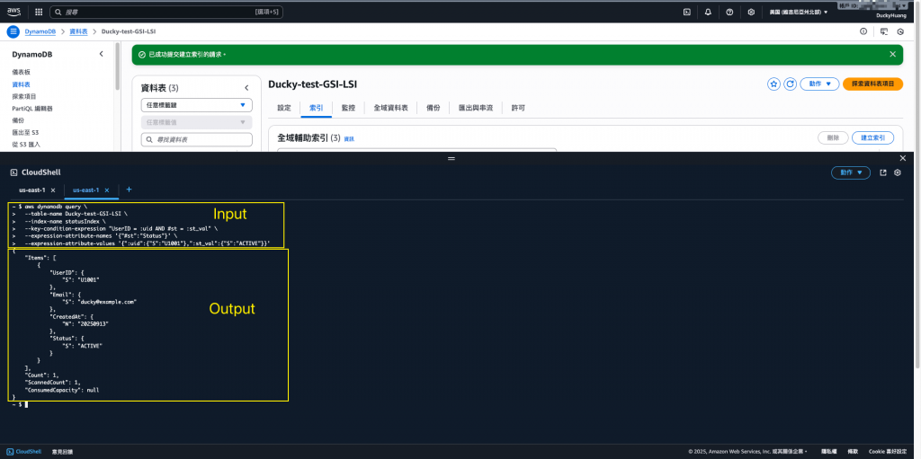Screen dimensions: 921x459
Task: Click the sidebar vertical scrollbar
Action: click(x=118, y=67)
